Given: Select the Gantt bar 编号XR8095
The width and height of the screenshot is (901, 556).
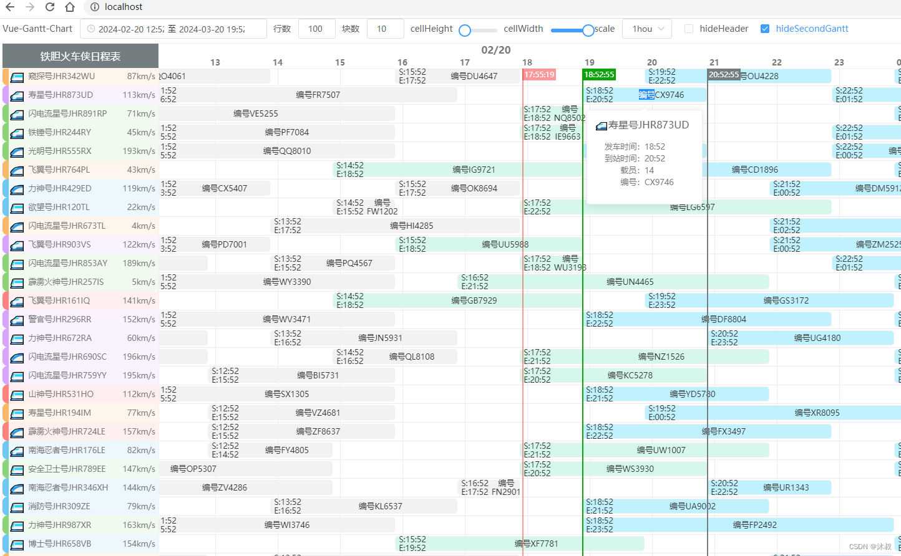Looking at the screenshot, I should point(773,413).
